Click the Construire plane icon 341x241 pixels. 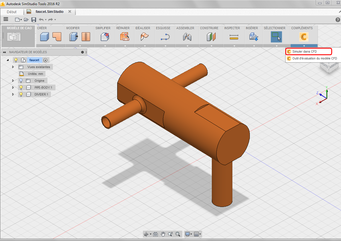pos(211,37)
